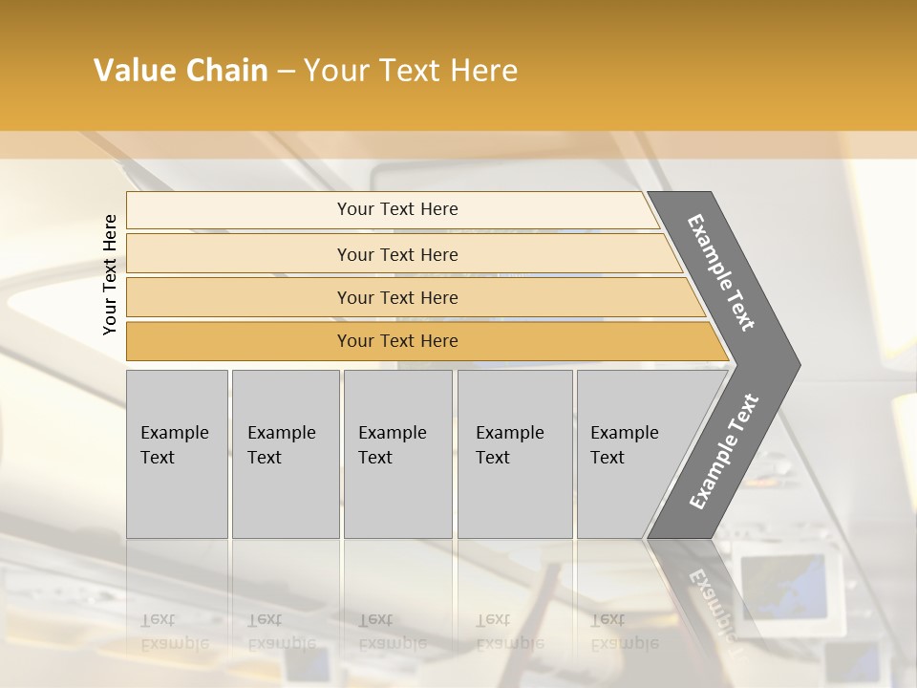Select the darkest orange "Your Text Here" bar
917x688 pixels.
pyautogui.click(x=396, y=341)
